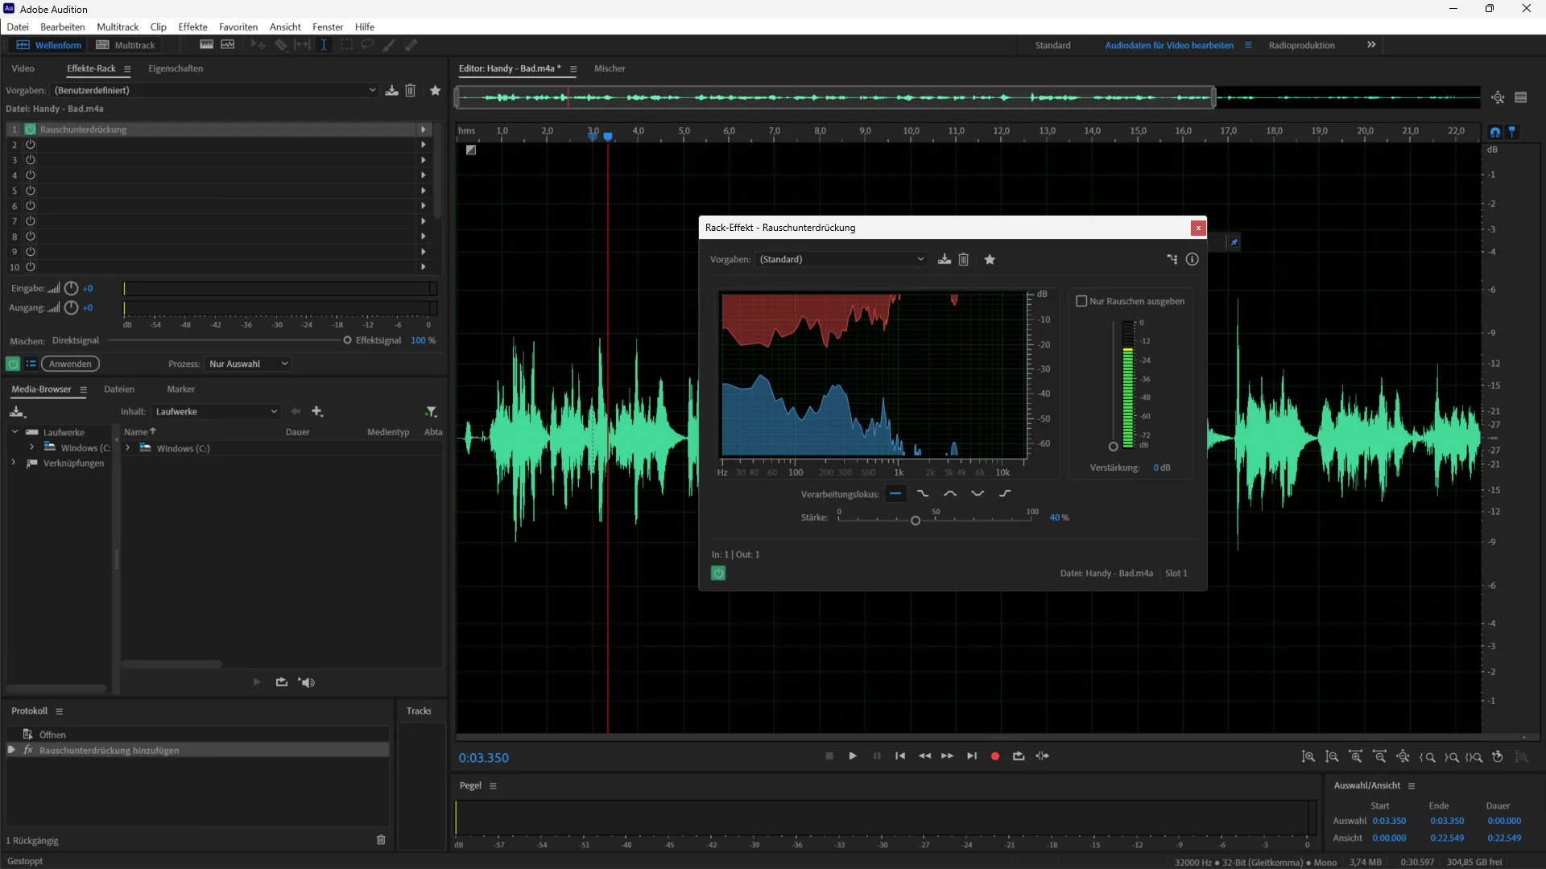Screen dimensions: 1546x869
Task: Select high-frequency processing focus
Action: [1005, 493]
